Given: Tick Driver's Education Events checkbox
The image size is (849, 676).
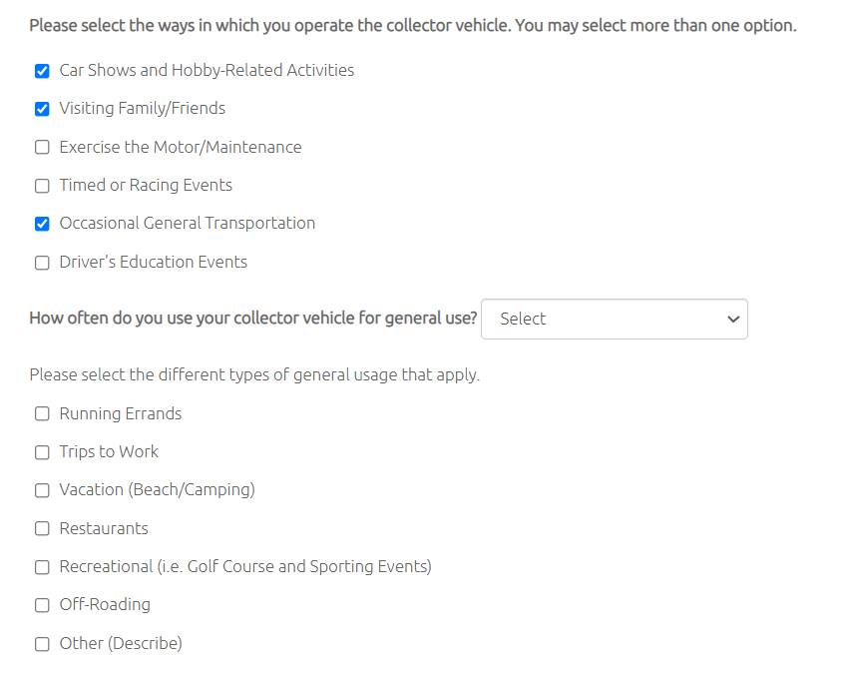Looking at the screenshot, I should pos(42,263).
